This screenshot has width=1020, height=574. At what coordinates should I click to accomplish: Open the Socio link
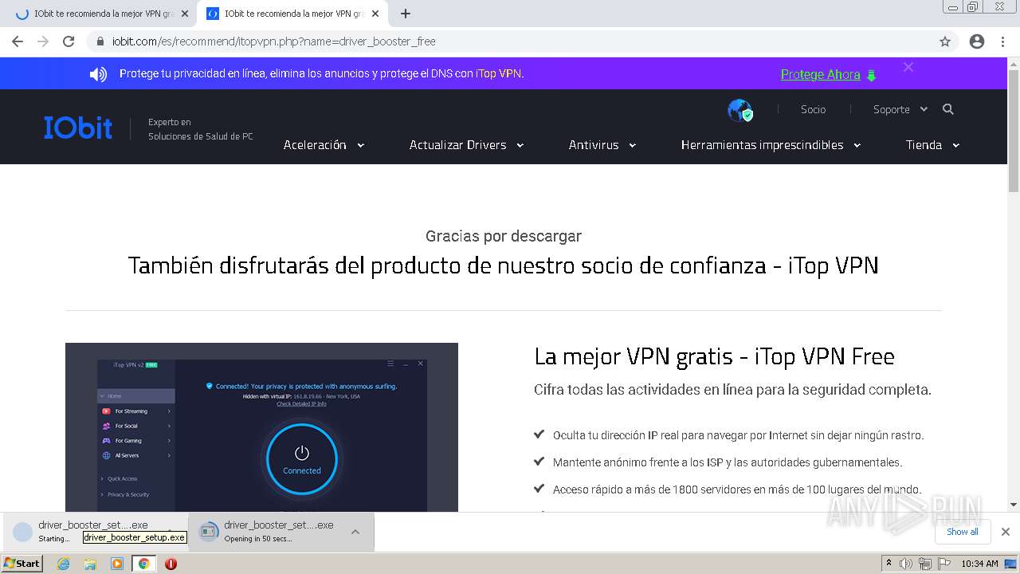tap(813, 109)
